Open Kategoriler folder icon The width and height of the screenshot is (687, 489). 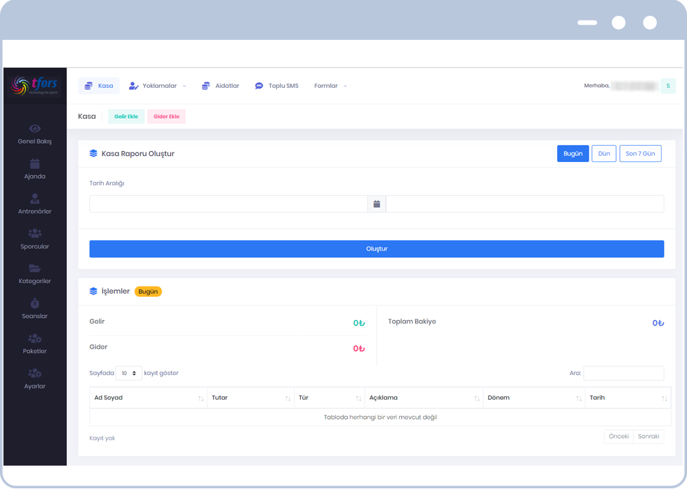(x=34, y=268)
